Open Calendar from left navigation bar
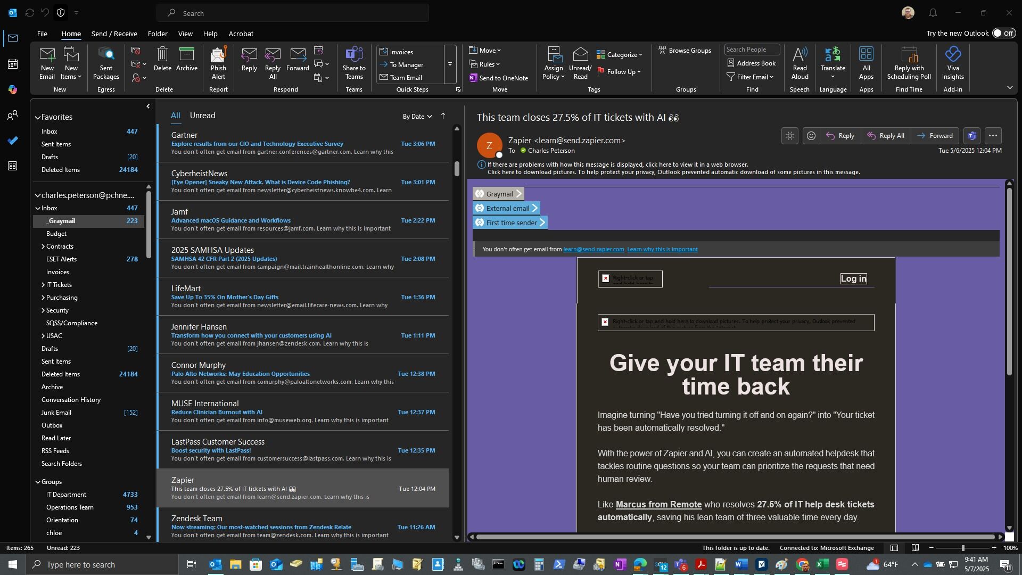Screen dimensions: 1022x575 click(x=13, y=64)
